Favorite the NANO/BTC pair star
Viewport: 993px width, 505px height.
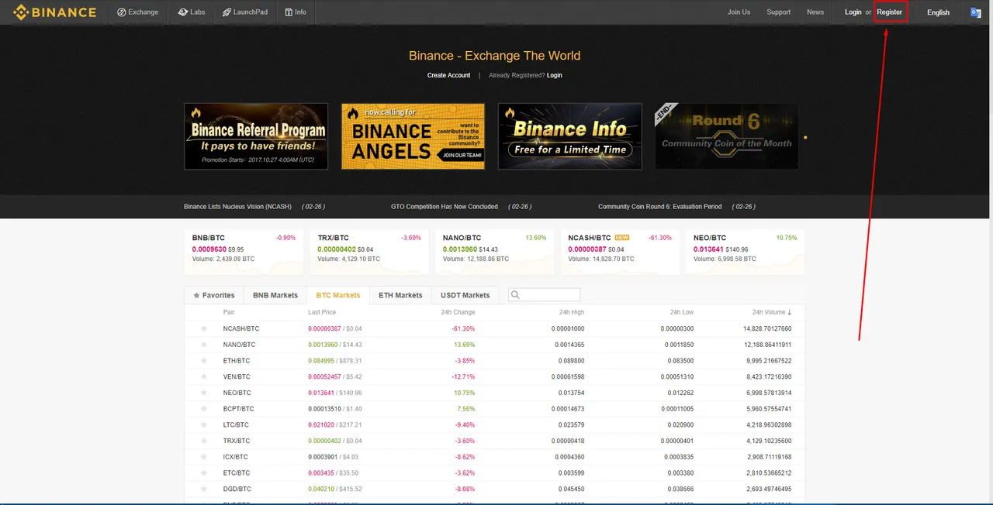(204, 345)
